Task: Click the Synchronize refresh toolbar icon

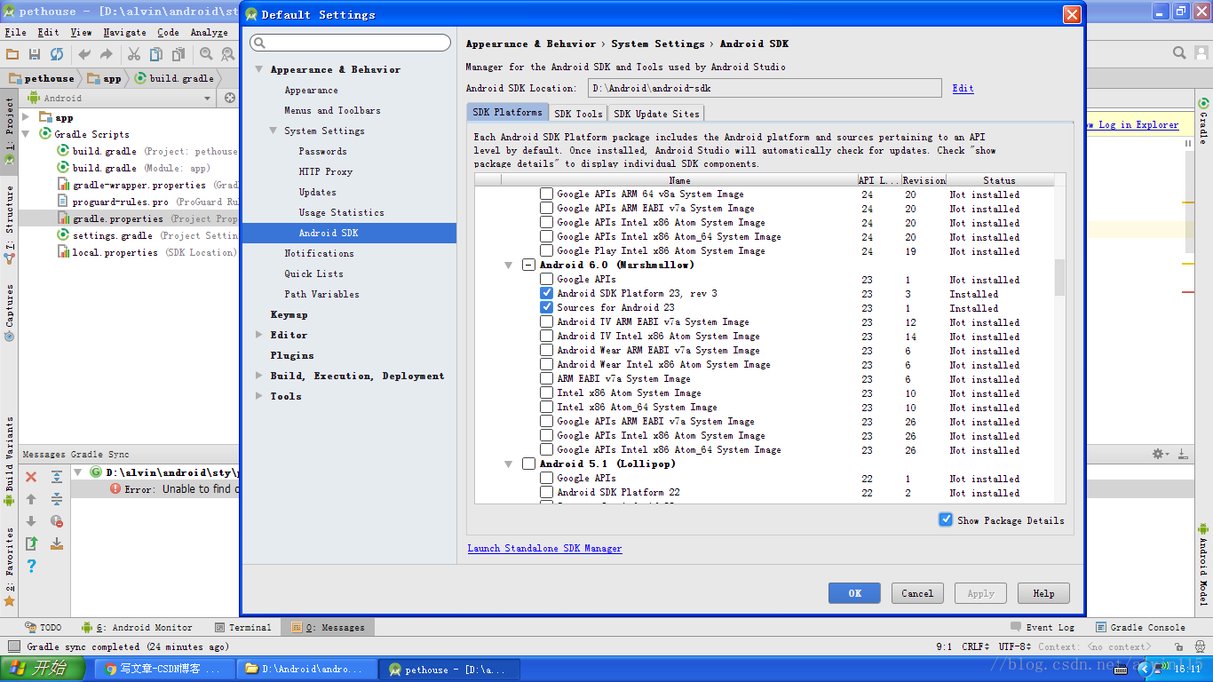Action: point(57,55)
